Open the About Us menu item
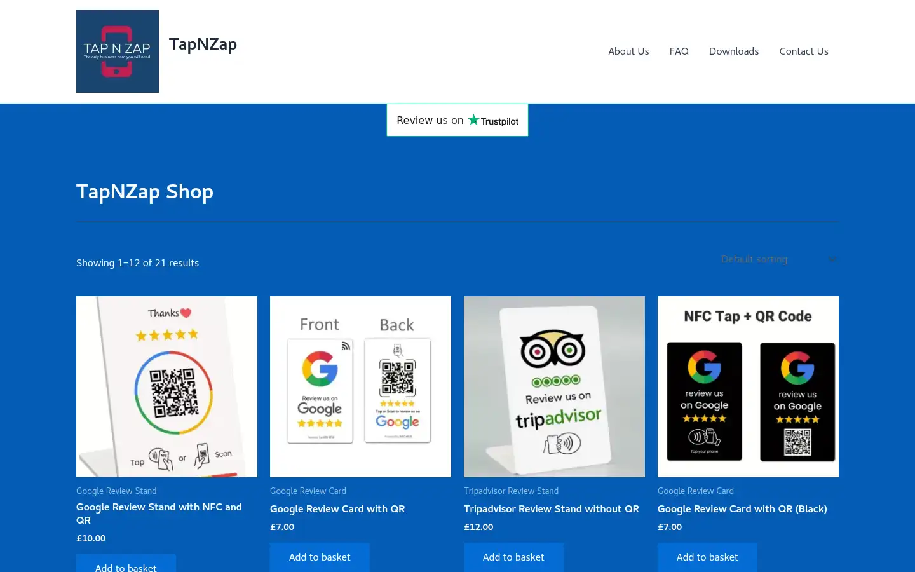Screen dimensions: 915x572 pos(628,51)
